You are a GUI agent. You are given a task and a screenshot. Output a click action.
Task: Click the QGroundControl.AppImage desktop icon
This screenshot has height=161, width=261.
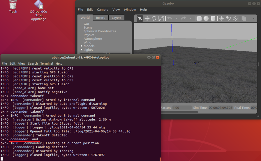pyautogui.click(x=38, y=10)
